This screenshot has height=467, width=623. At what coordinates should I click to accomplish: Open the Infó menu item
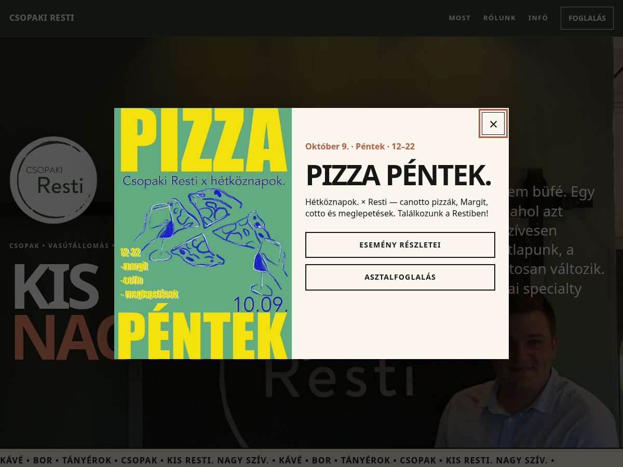tap(538, 18)
